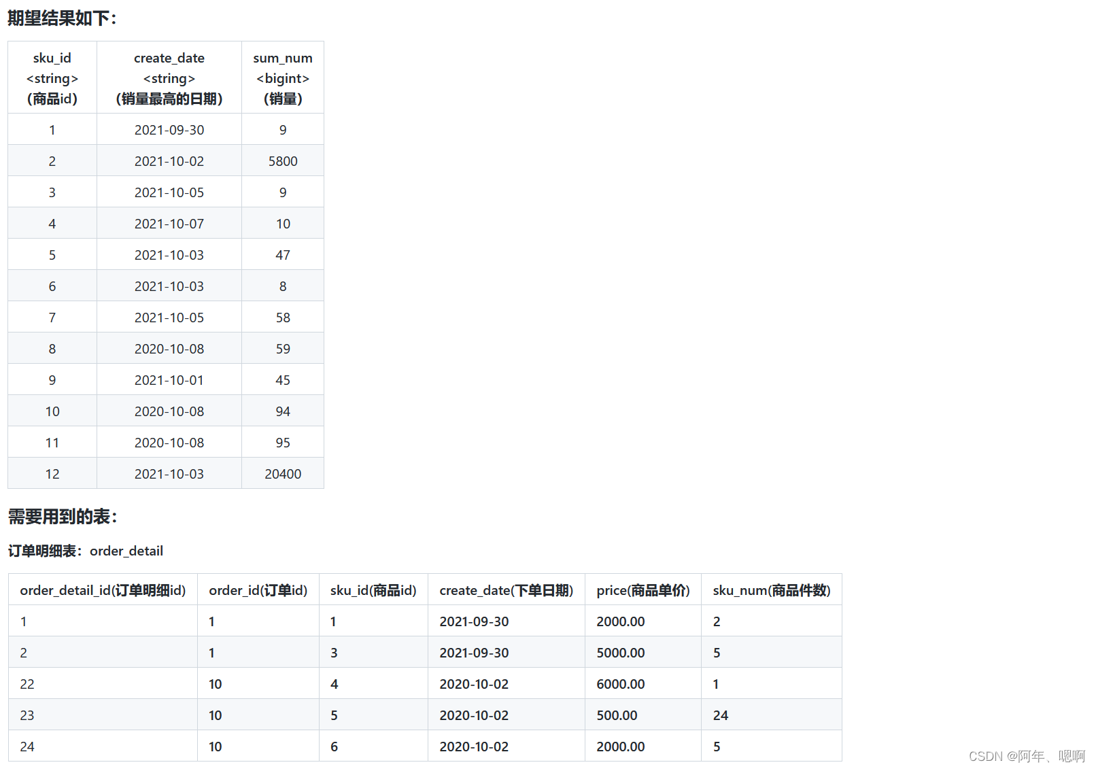
Task: Select the price cell '500.00'
Action: pos(617,715)
